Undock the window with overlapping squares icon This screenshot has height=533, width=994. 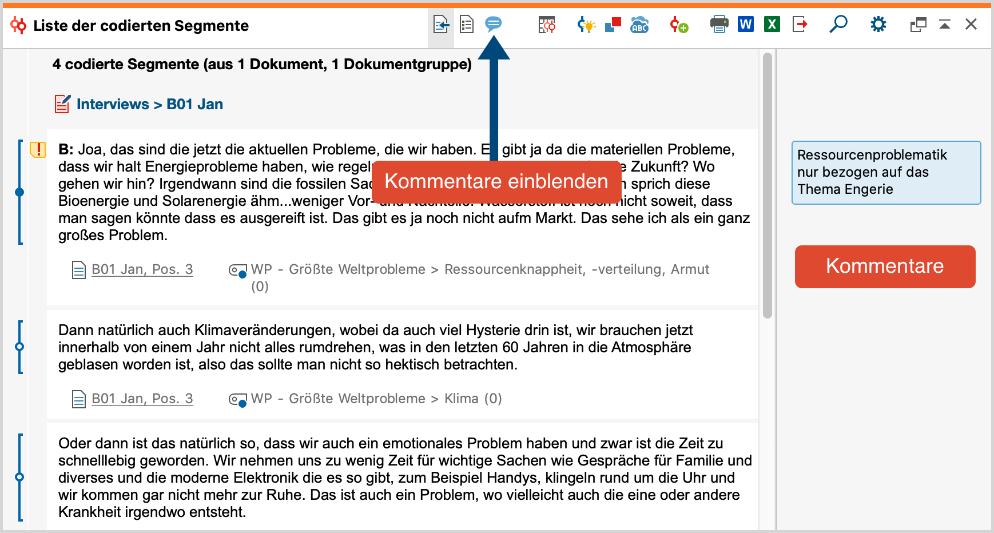pos(918,25)
